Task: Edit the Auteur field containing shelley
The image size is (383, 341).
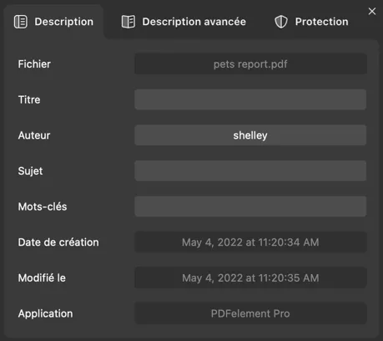Action: pos(250,135)
